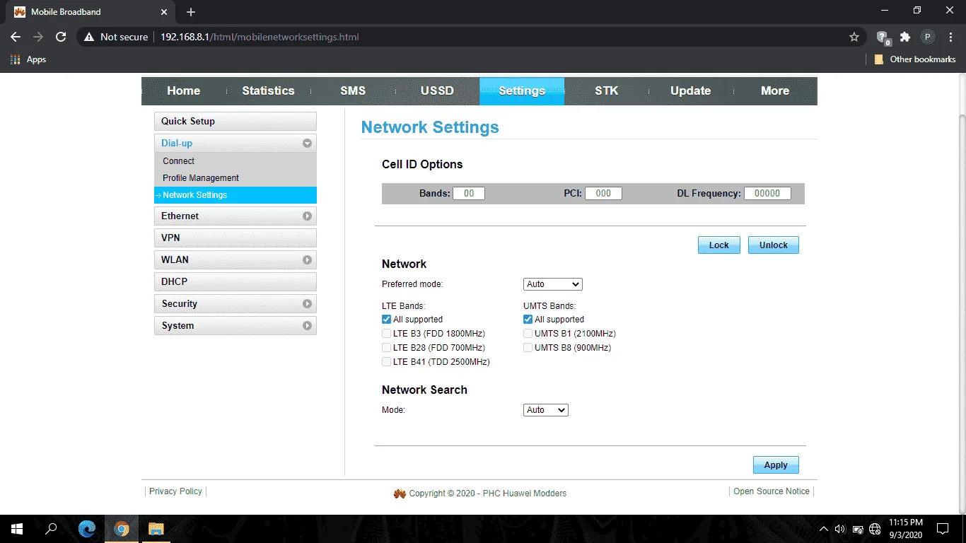Image resolution: width=966 pixels, height=543 pixels.
Task: Open the USSD tab
Action: [437, 91]
